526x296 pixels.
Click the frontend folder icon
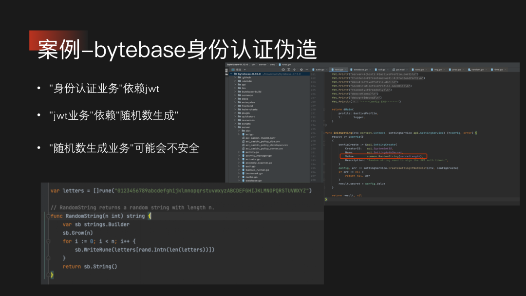coord(240,106)
